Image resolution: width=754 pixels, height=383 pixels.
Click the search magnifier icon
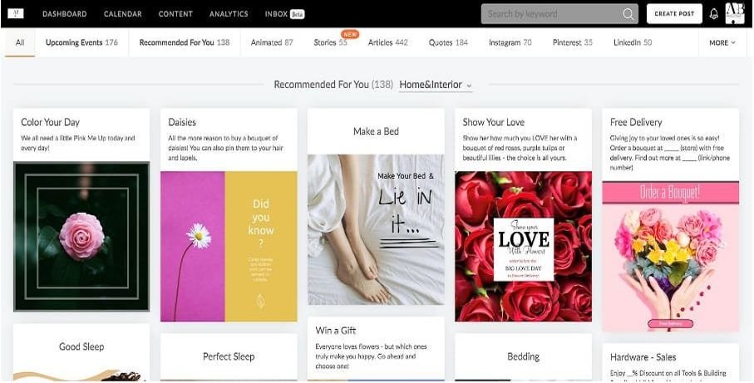(628, 14)
